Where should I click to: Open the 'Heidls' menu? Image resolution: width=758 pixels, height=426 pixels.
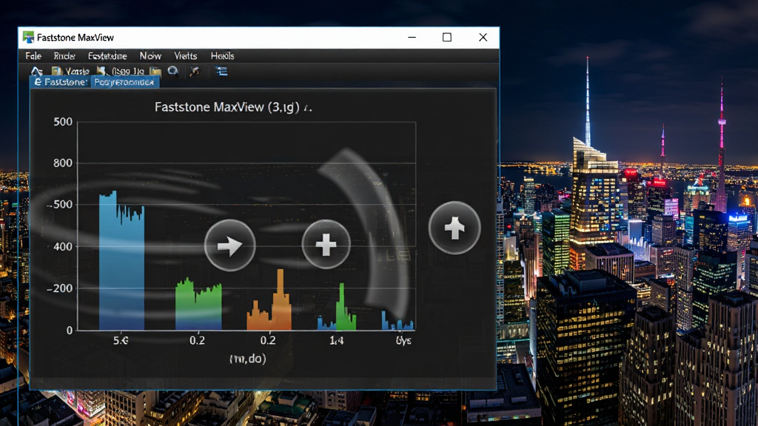[222, 56]
